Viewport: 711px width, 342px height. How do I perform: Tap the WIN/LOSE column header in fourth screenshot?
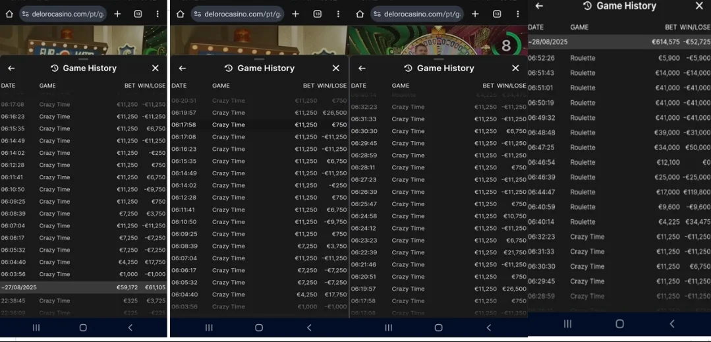[695, 27]
